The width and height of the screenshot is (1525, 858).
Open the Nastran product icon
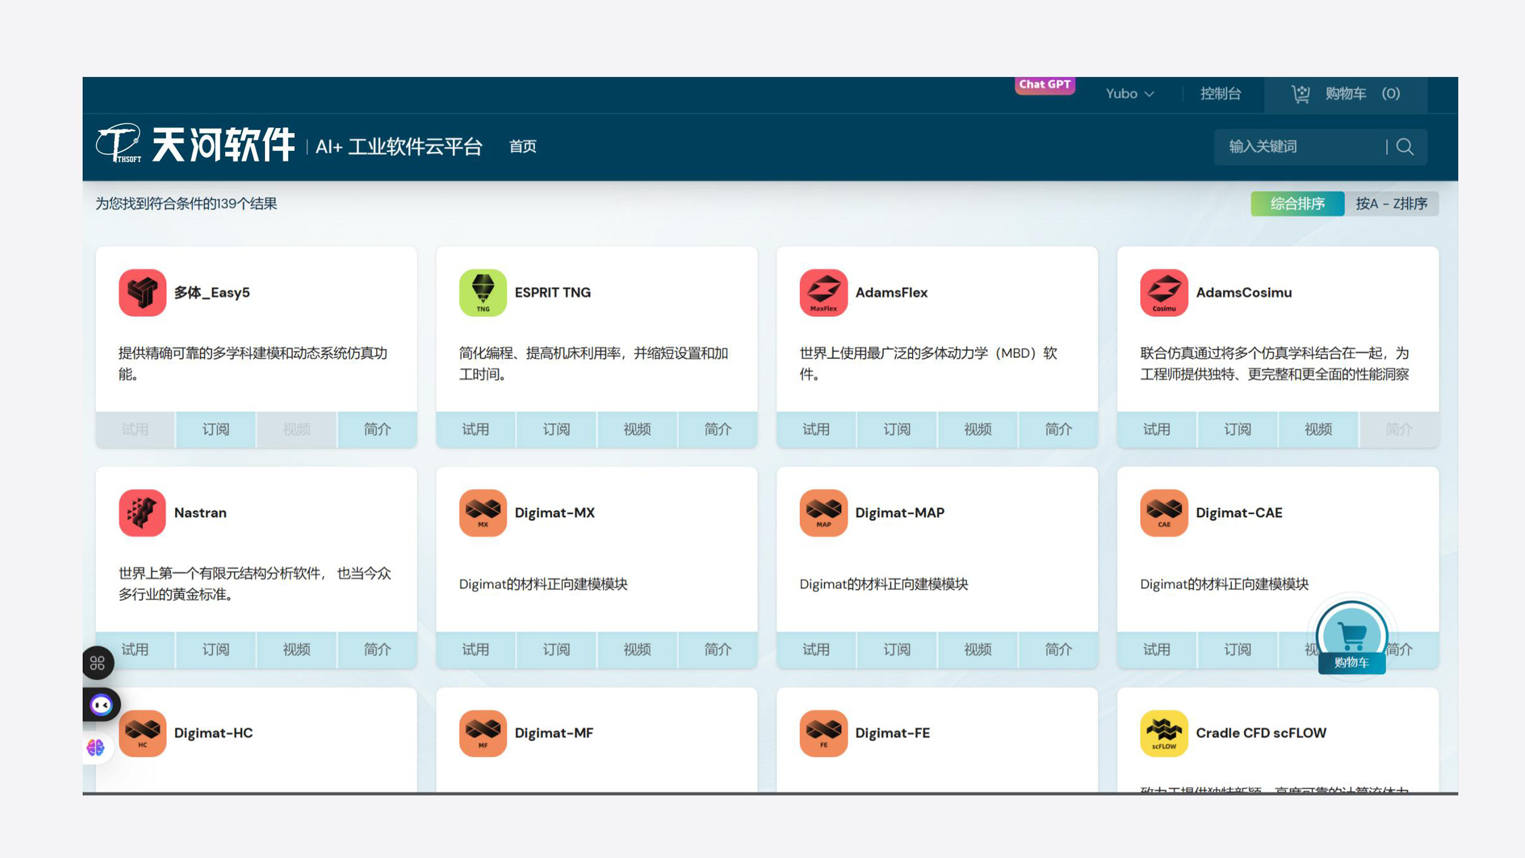click(x=142, y=513)
